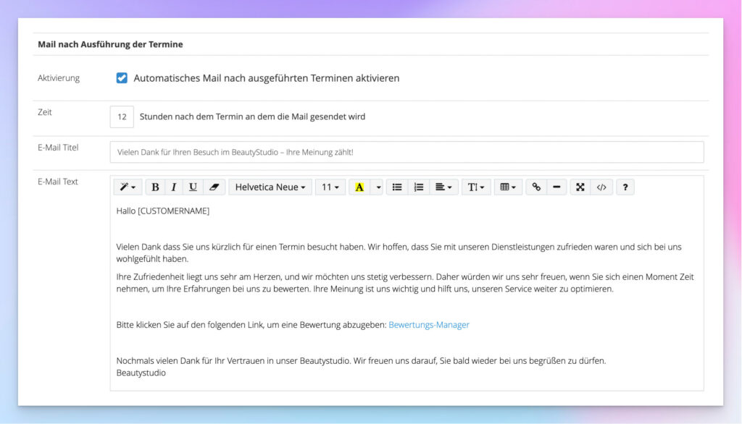Screen dimensions: 742x424
Task: Insert a hyperlink using link icon
Action: [536, 187]
